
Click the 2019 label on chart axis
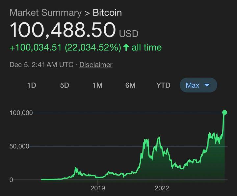pos(98,188)
